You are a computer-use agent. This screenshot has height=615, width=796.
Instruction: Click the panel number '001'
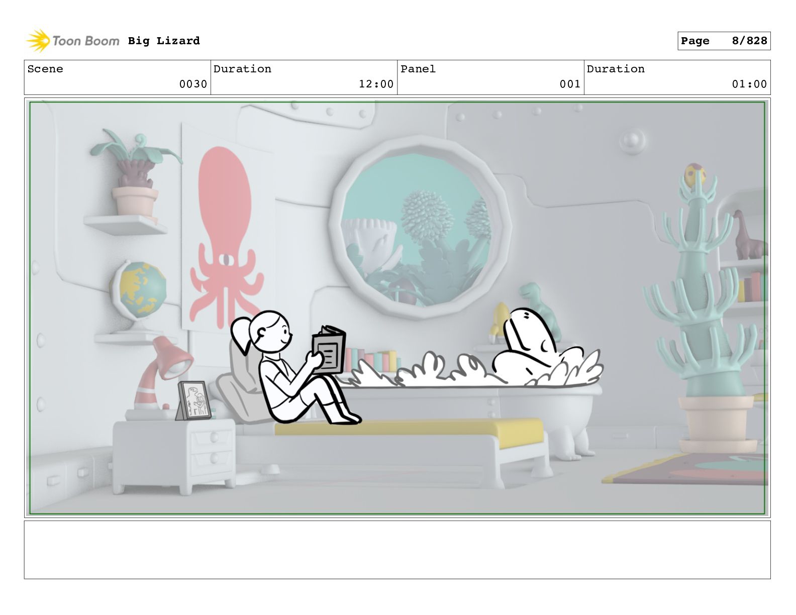570,84
